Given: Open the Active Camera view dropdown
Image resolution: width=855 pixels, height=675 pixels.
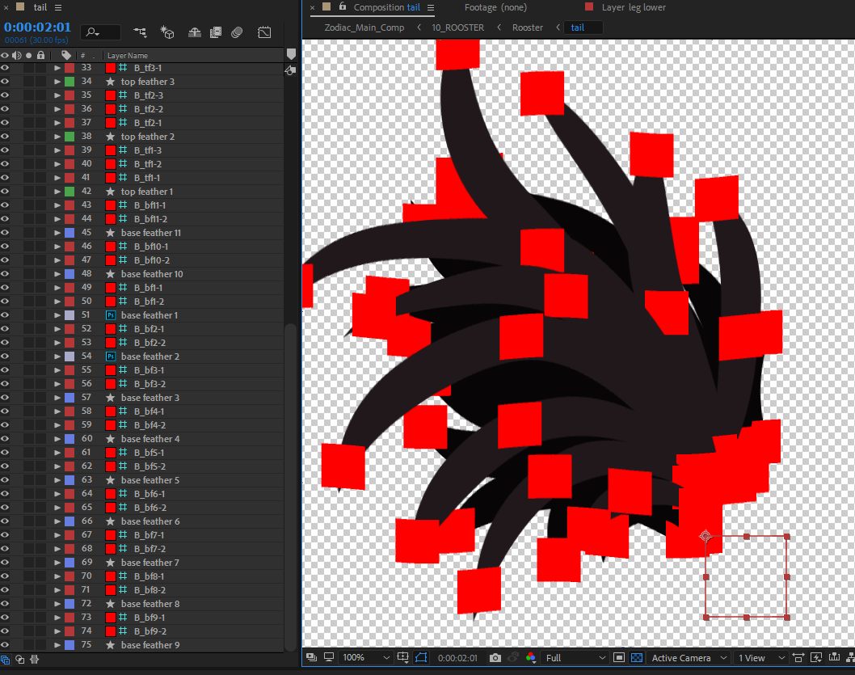Looking at the screenshot, I should tap(689, 658).
